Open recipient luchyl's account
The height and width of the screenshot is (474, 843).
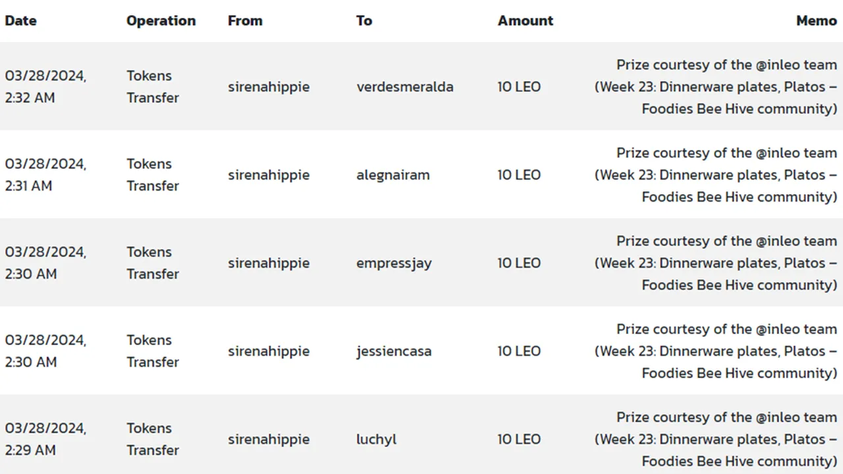coord(377,439)
